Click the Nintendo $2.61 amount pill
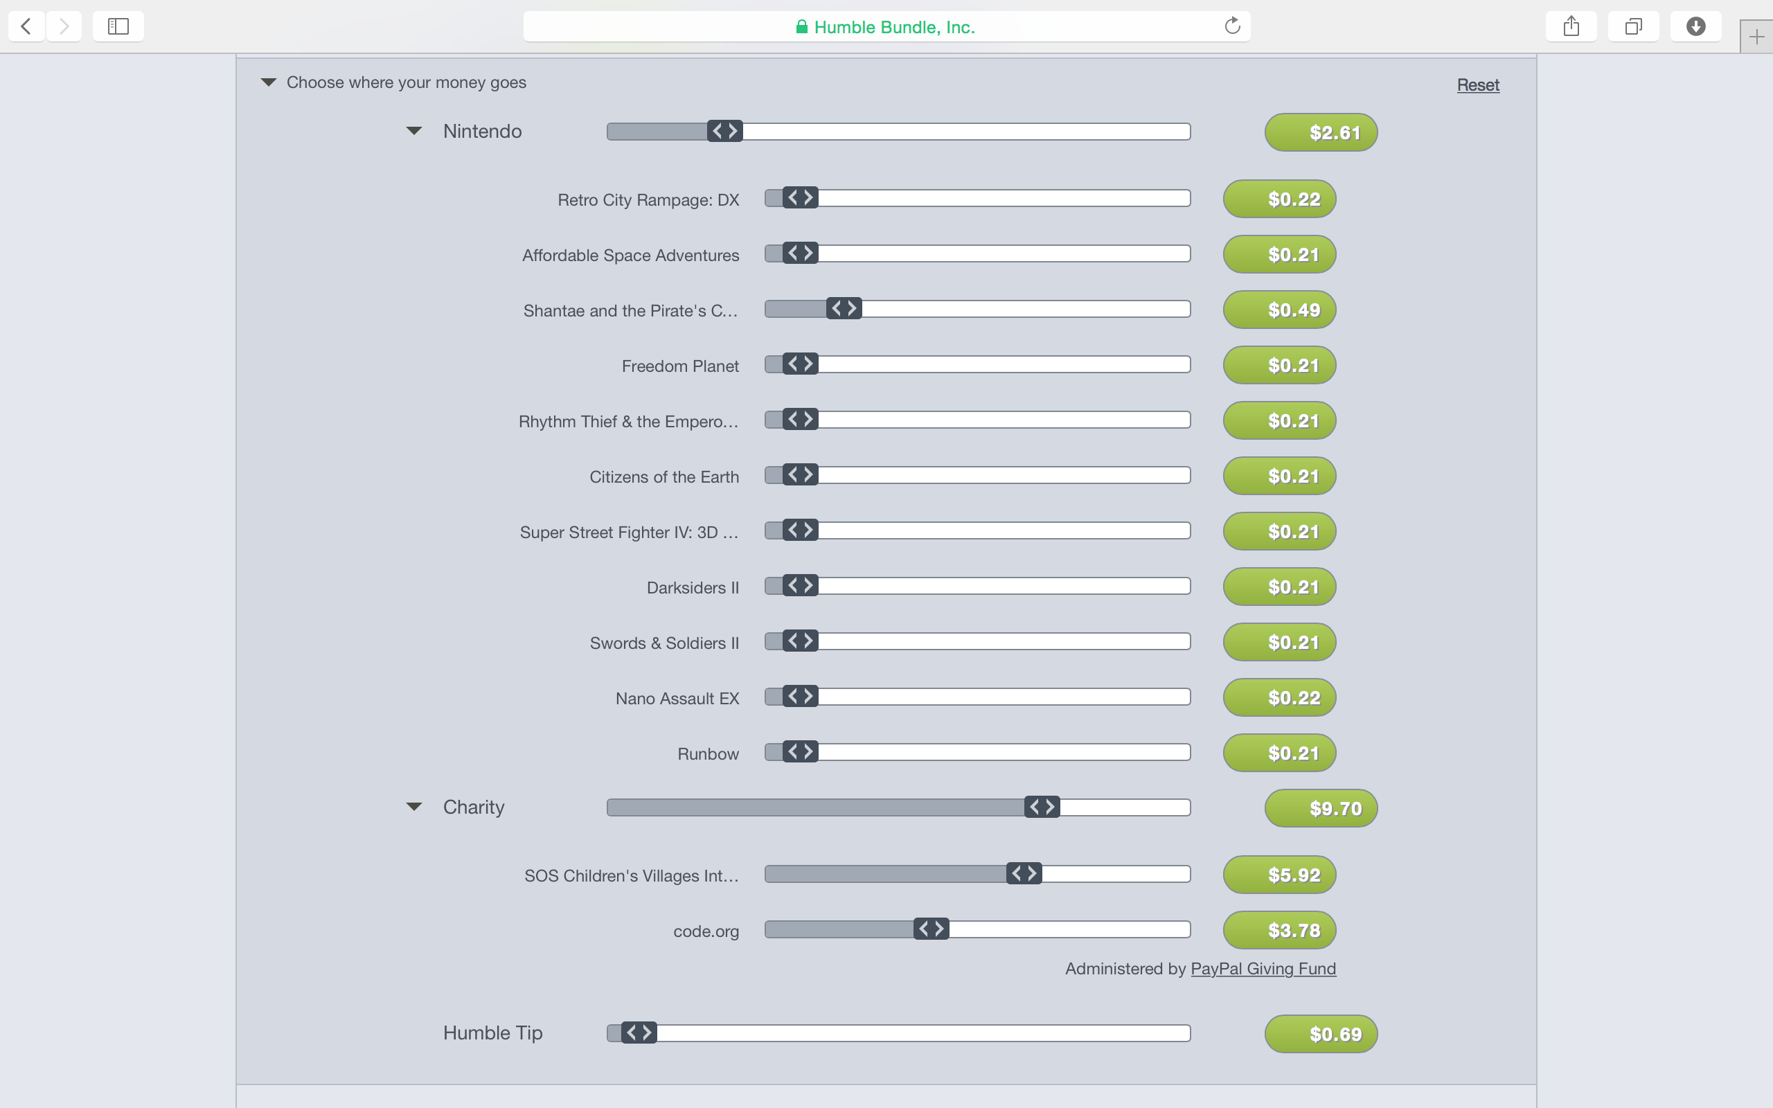Viewport: 1773px width, 1108px height. [1321, 133]
